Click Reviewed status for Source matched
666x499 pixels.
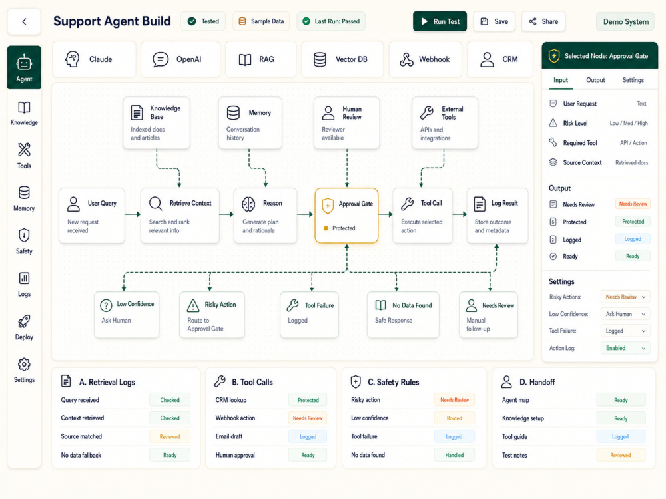click(x=169, y=436)
